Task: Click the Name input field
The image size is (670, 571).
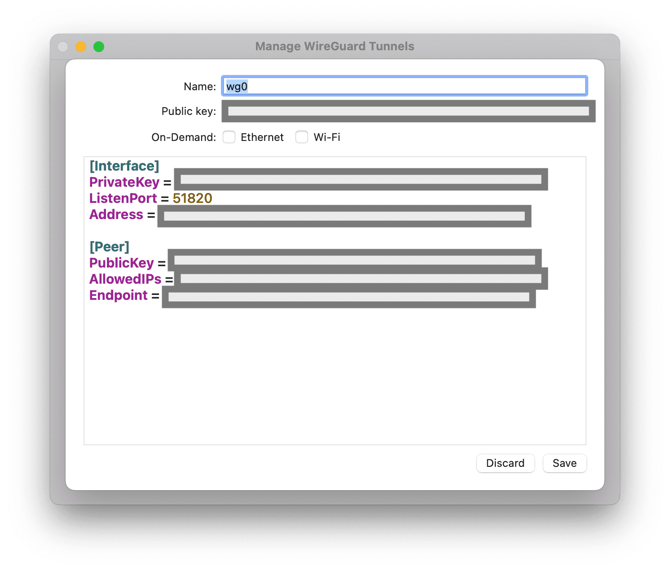Action: [x=405, y=86]
